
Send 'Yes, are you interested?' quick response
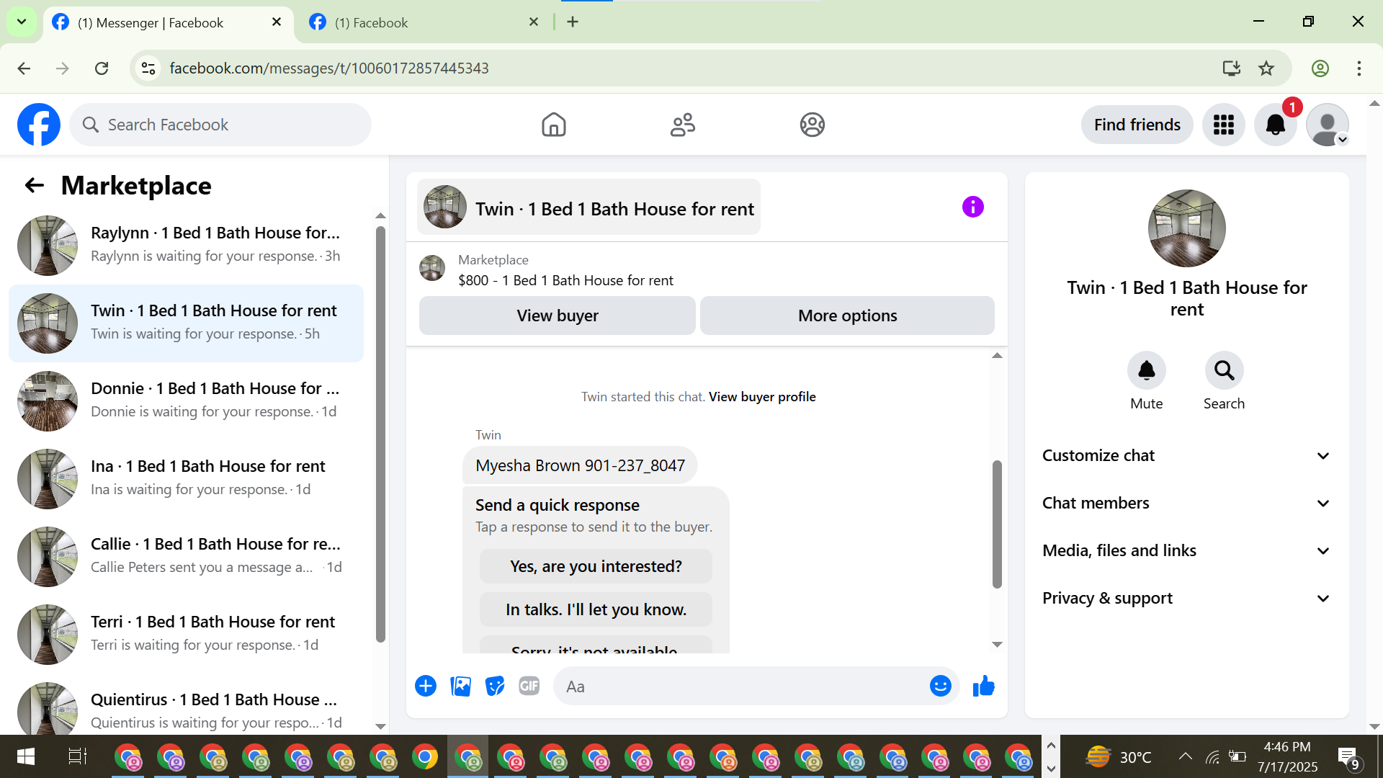(x=596, y=566)
